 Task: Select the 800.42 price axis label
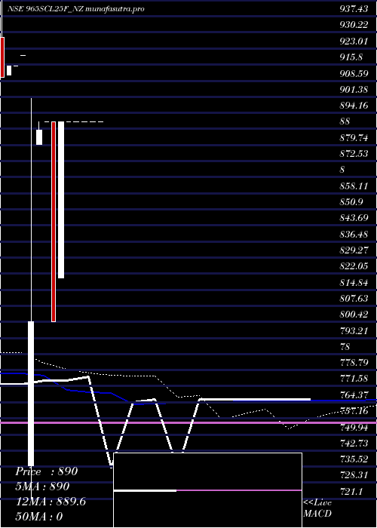tap(354, 315)
